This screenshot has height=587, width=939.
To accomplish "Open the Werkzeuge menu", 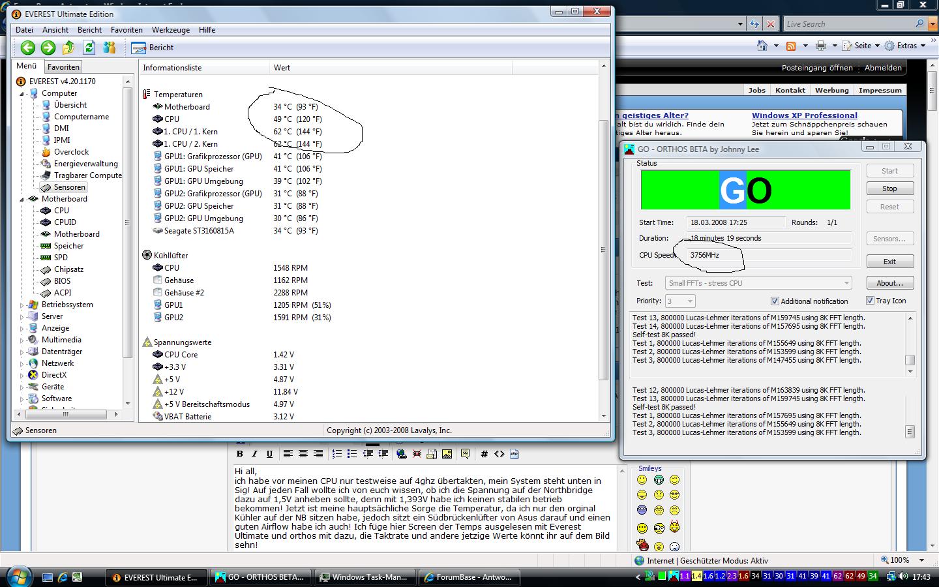I will (171, 30).
